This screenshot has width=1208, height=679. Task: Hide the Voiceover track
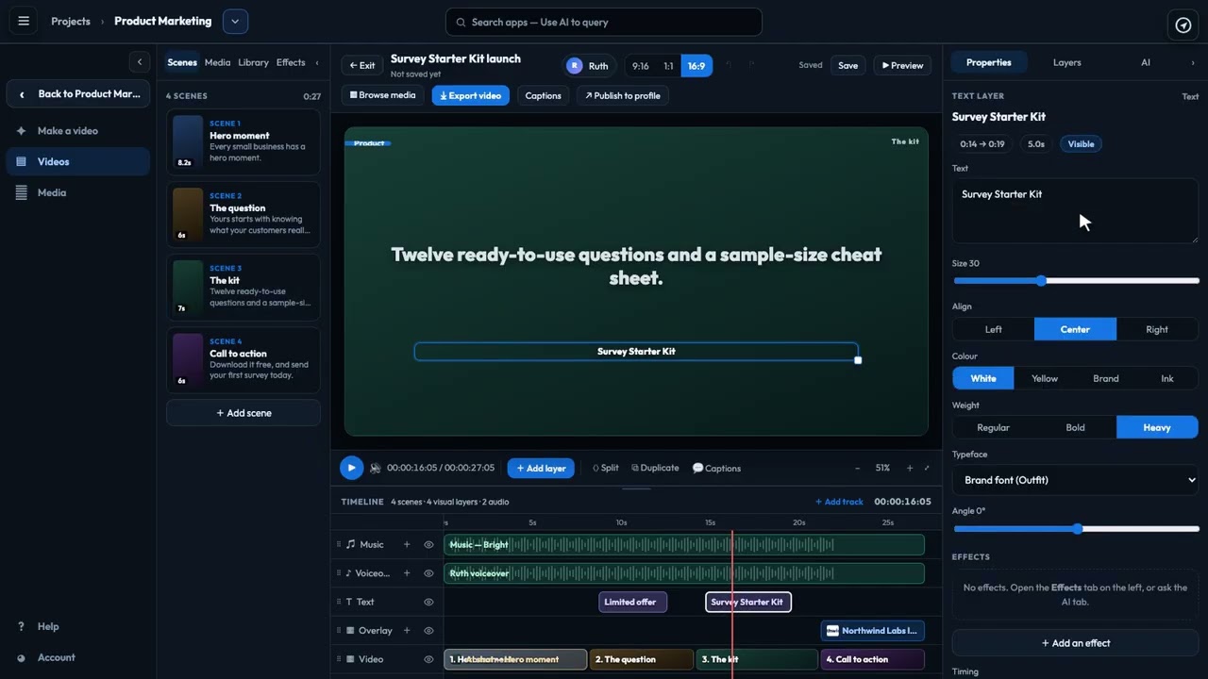pyautogui.click(x=428, y=573)
